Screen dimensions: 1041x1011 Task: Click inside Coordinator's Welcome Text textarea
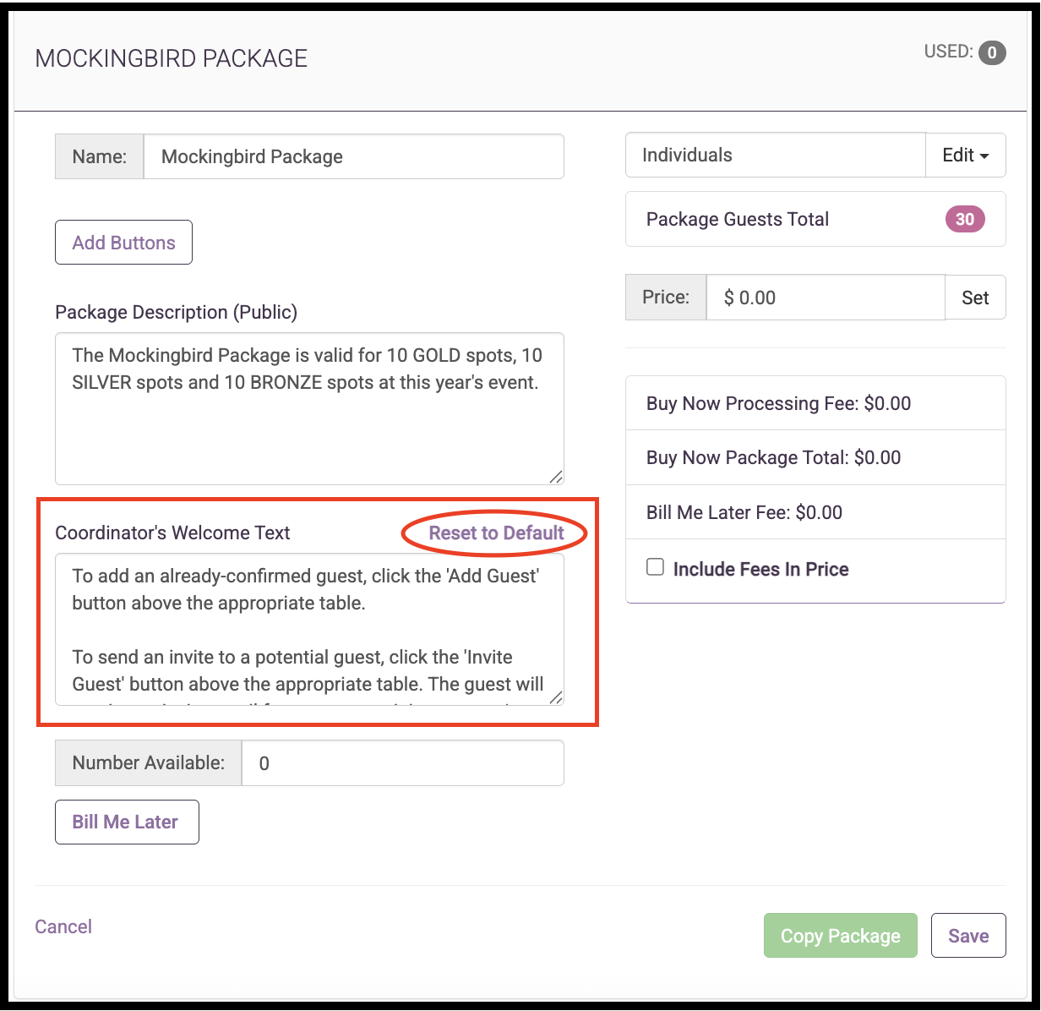[309, 630]
